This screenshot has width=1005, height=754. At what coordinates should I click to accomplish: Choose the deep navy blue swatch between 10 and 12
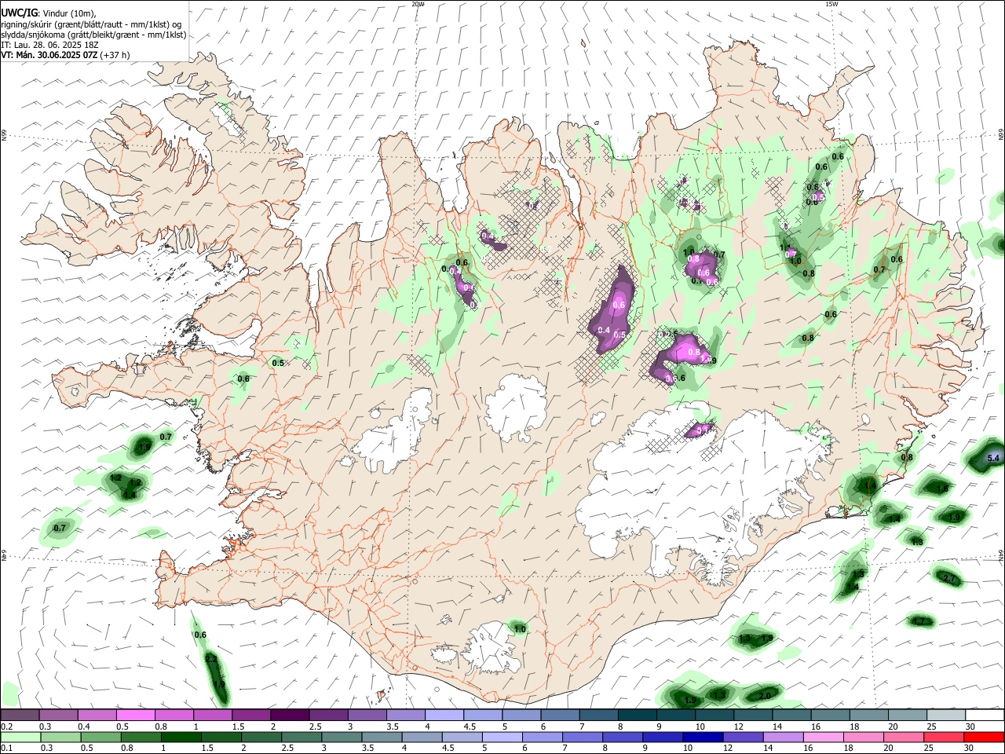(703, 737)
